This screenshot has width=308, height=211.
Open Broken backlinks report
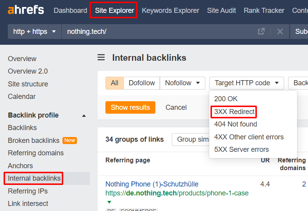click(x=34, y=141)
